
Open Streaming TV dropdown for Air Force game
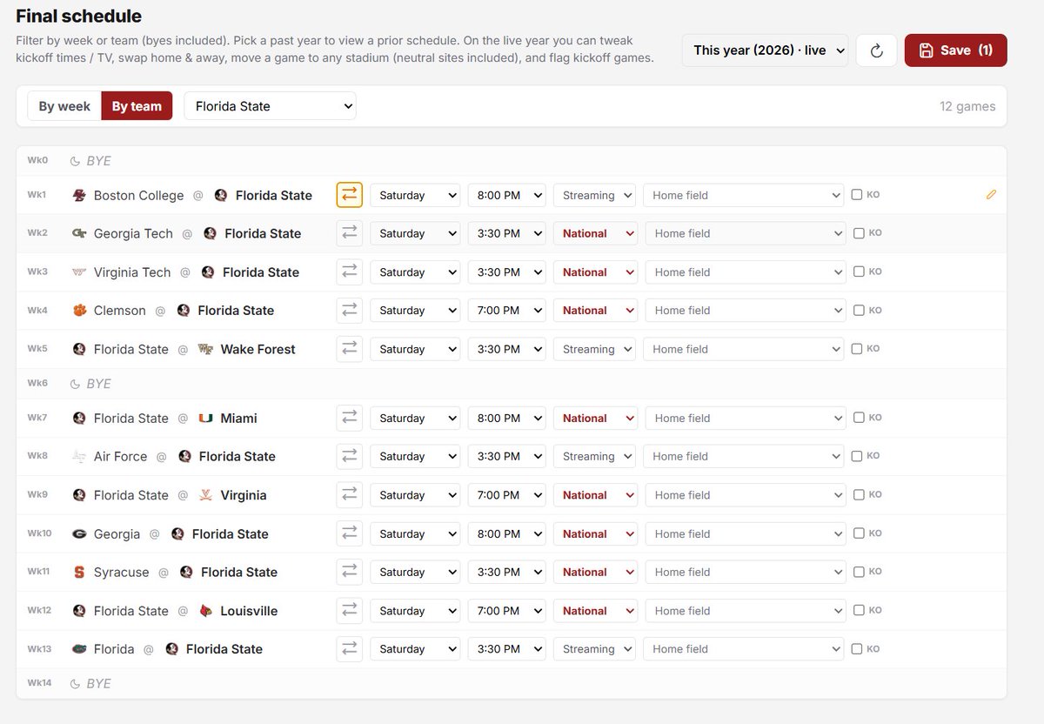tap(594, 456)
